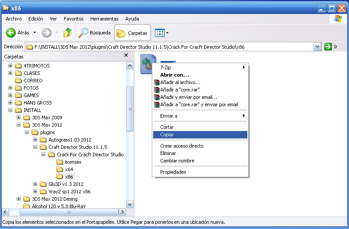Select the CORREO folder icon

coord(18,81)
